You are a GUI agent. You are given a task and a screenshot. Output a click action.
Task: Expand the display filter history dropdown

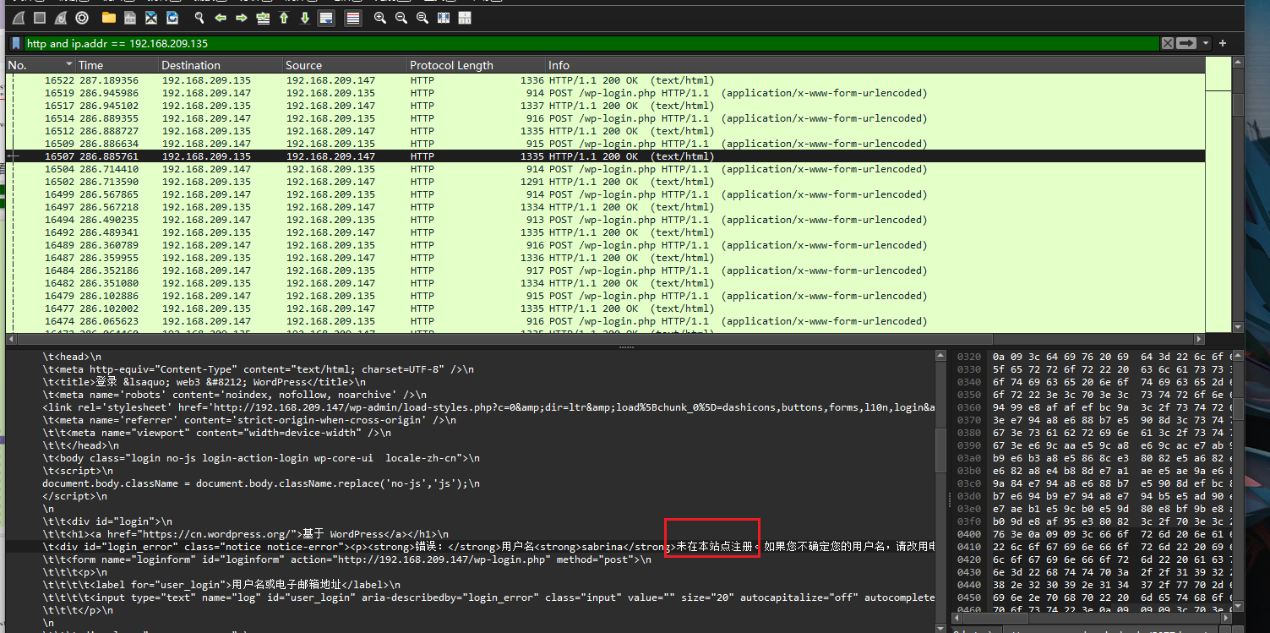click(x=1206, y=43)
